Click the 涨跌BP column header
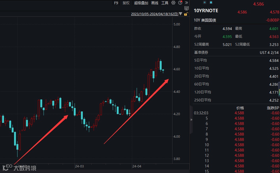Image resolution: width=280 pixels, height=173 pixels. (x=273, y=108)
